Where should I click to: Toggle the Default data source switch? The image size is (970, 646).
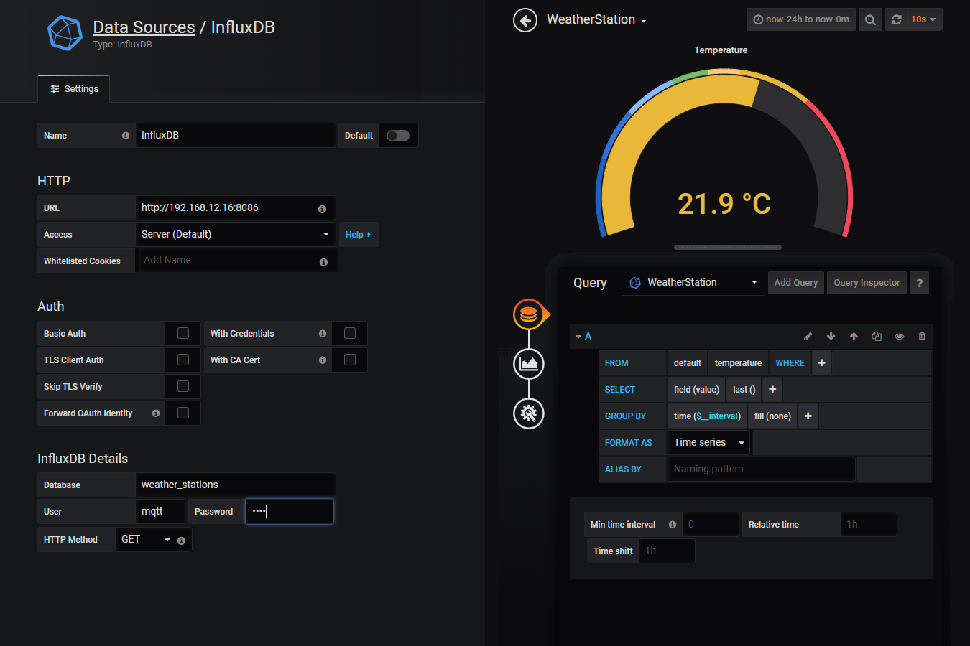(x=398, y=135)
